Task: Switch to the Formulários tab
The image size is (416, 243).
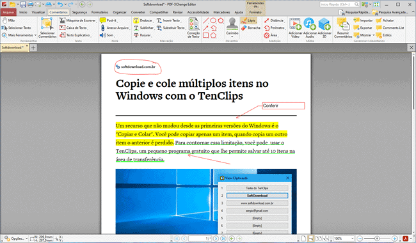Action: [x=100, y=12]
